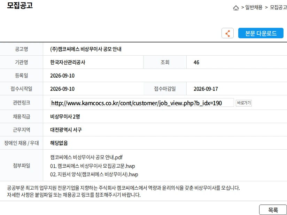This screenshot has width=287, height=215.
Task: Download 01. 캠코씨에스 비상무이사 모집공고문.hwp file
Action: tap(93, 166)
